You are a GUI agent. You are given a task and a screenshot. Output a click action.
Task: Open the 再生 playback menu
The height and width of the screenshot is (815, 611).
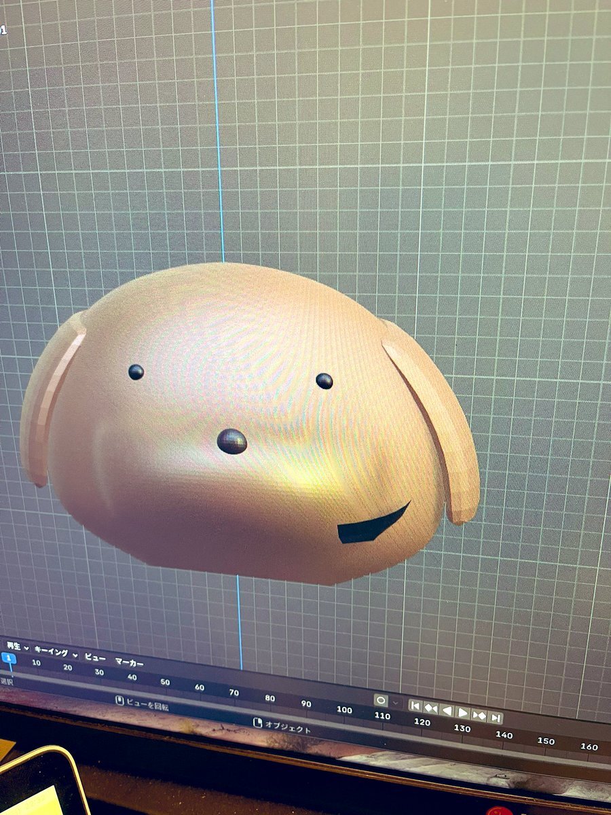(x=17, y=647)
